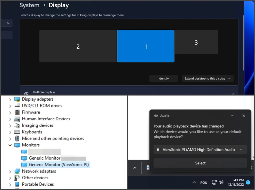Click the network display icon in the system tray

(x=214, y=182)
